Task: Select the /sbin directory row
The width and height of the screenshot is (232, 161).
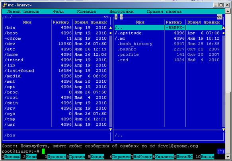Action: [56, 103]
